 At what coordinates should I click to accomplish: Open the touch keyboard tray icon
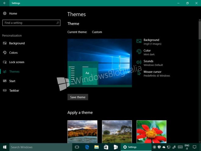(x=180, y=147)
